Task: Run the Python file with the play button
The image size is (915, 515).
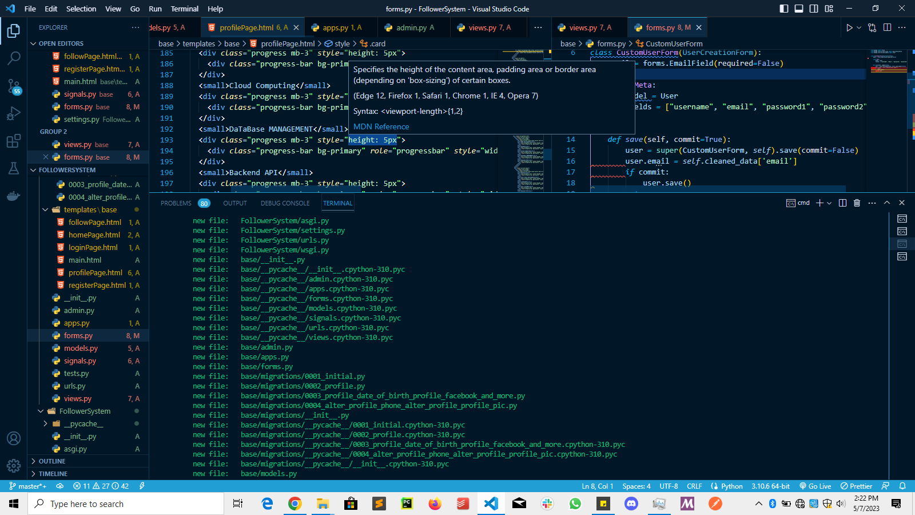Action: click(x=848, y=27)
